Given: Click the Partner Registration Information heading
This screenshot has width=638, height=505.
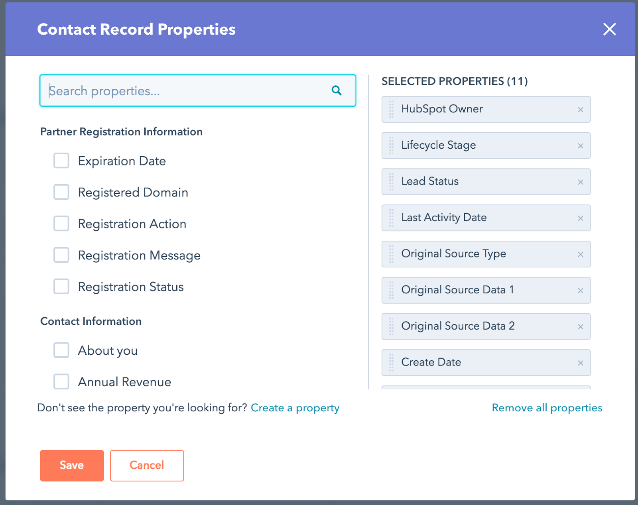Looking at the screenshot, I should coord(122,132).
